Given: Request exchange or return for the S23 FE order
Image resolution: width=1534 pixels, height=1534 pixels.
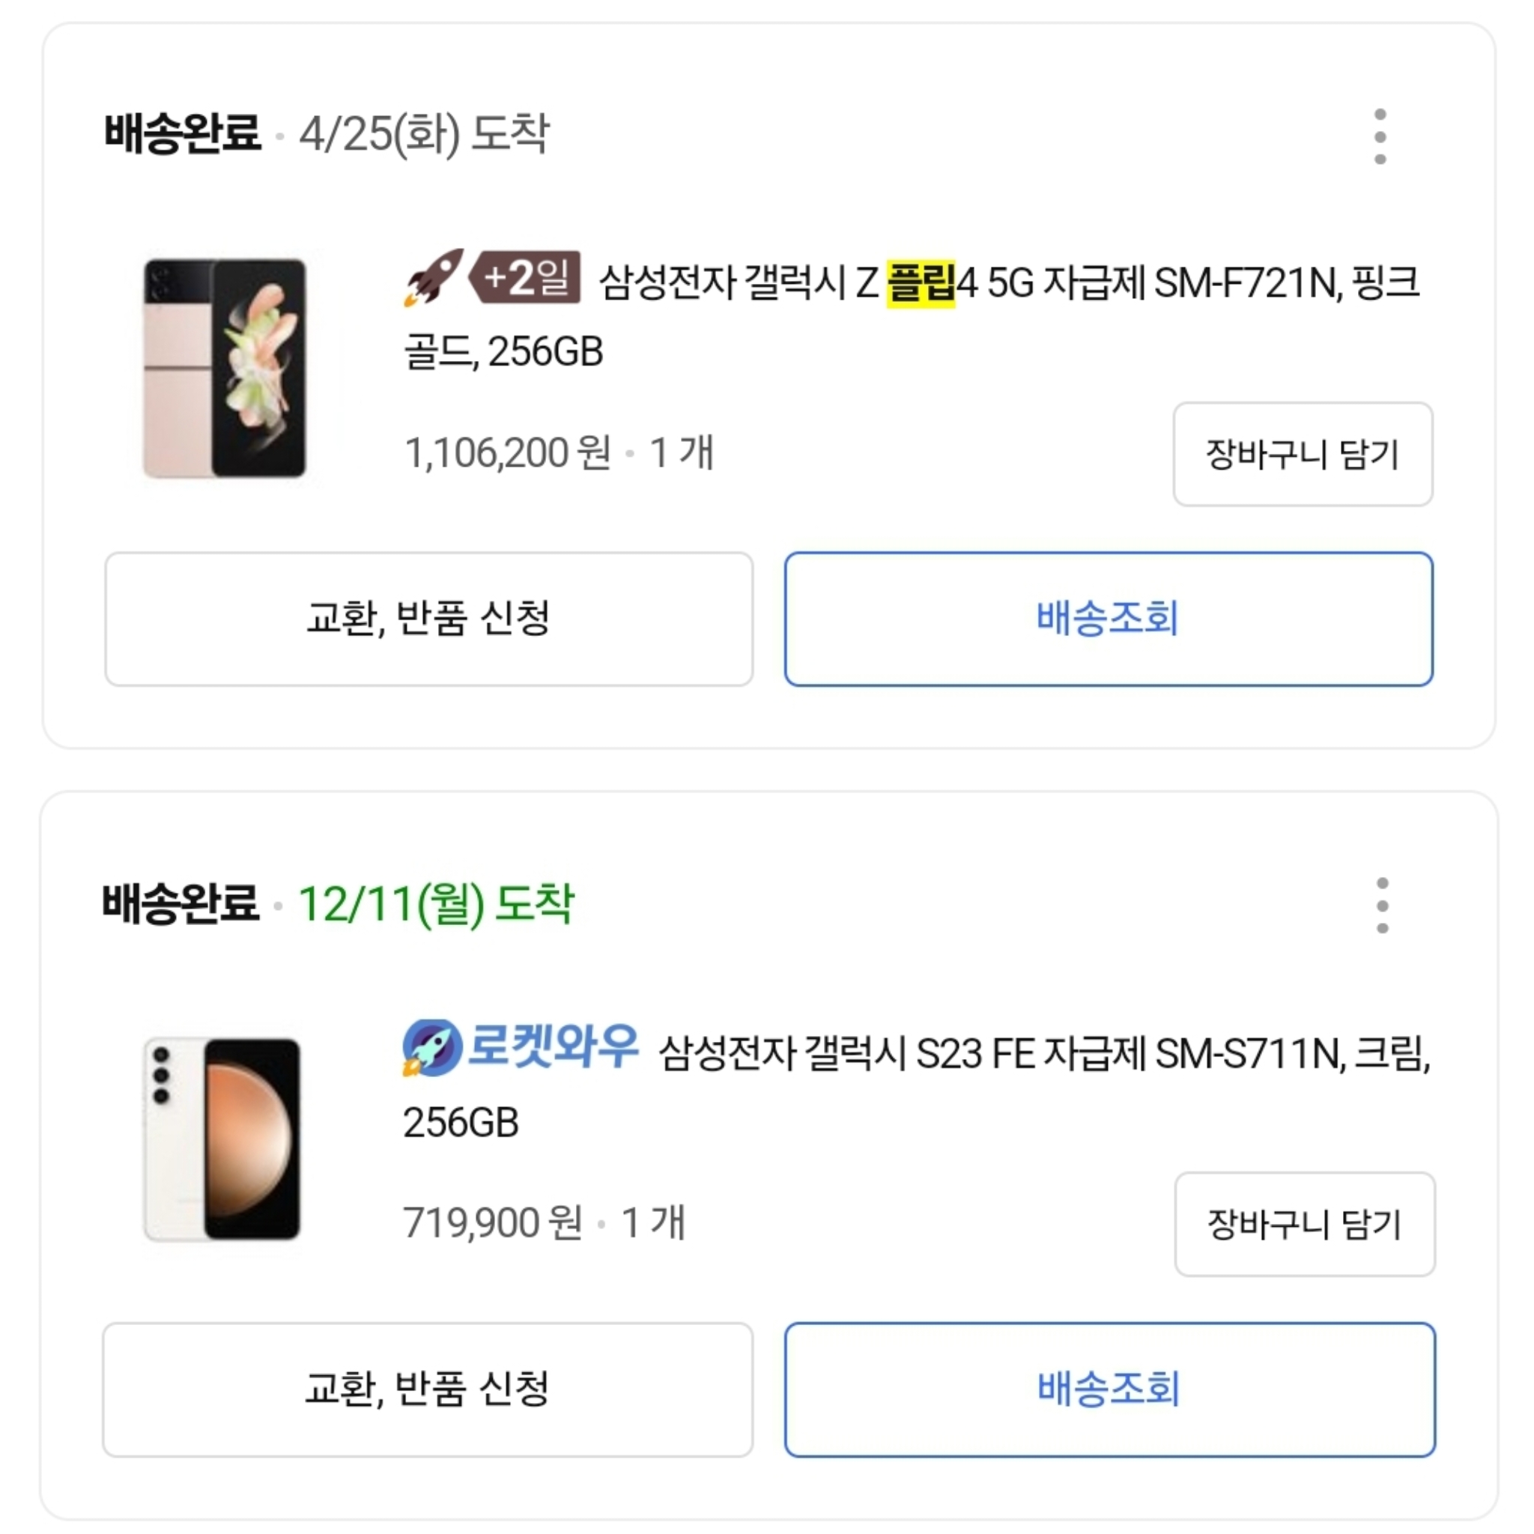Looking at the screenshot, I should [427, 1389].
